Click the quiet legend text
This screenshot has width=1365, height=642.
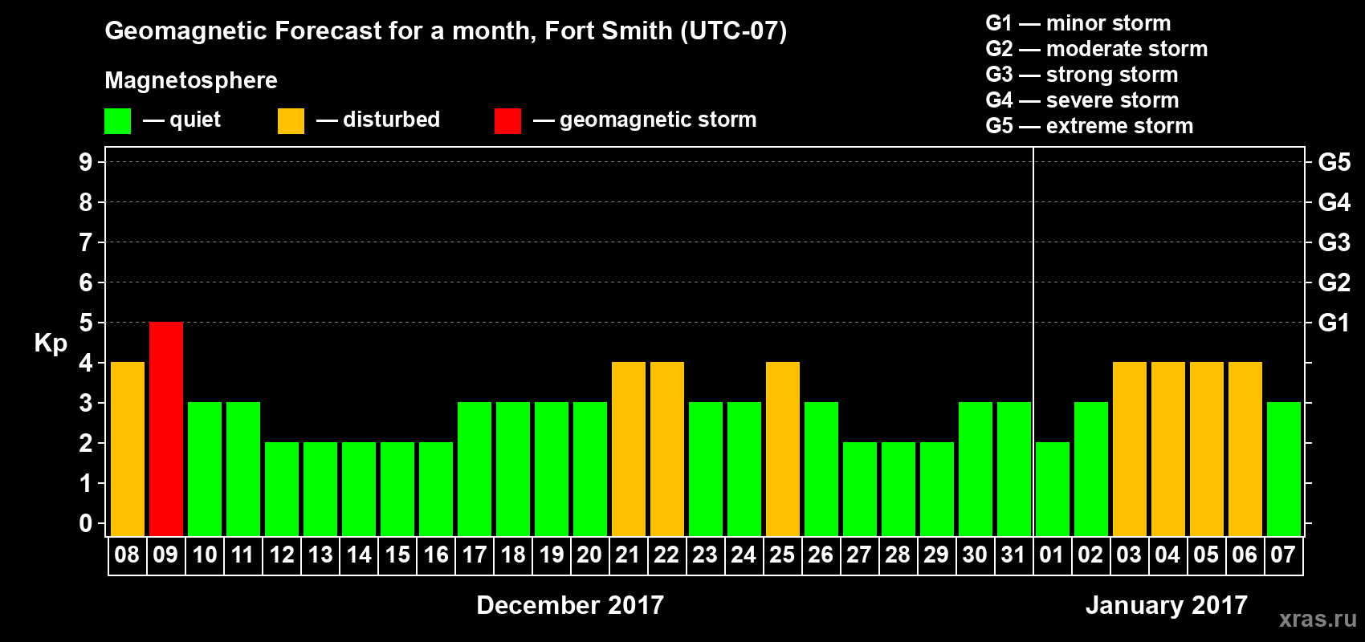click(x=195, y=120)
